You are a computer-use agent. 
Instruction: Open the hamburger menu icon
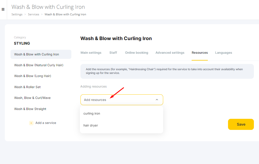coord(3,9)
